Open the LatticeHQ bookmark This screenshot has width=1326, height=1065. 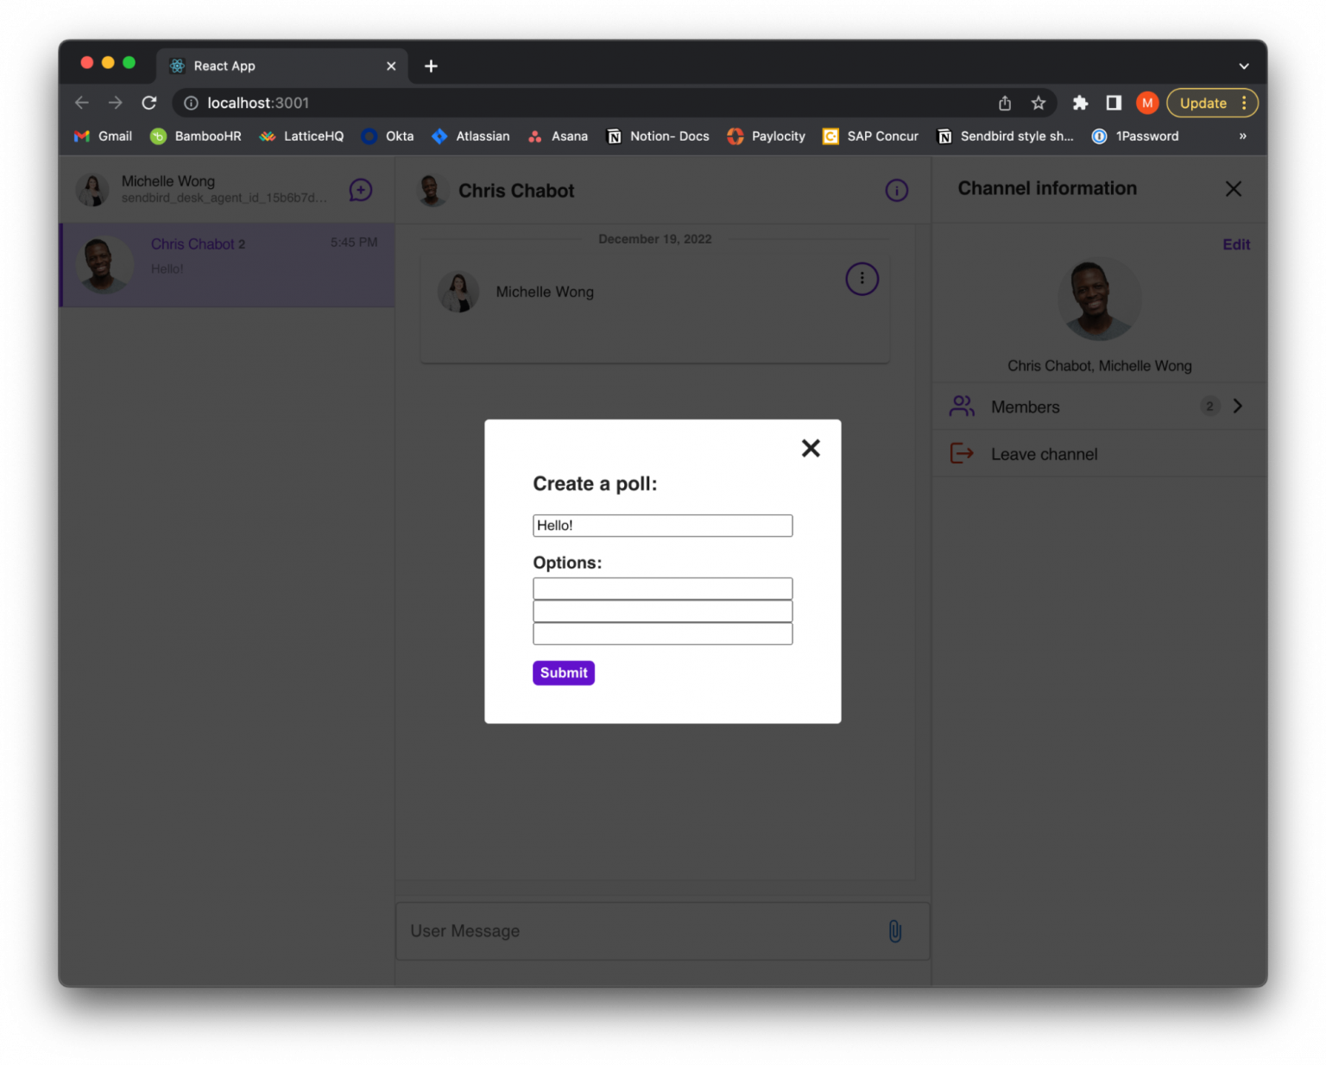[301, 136]
